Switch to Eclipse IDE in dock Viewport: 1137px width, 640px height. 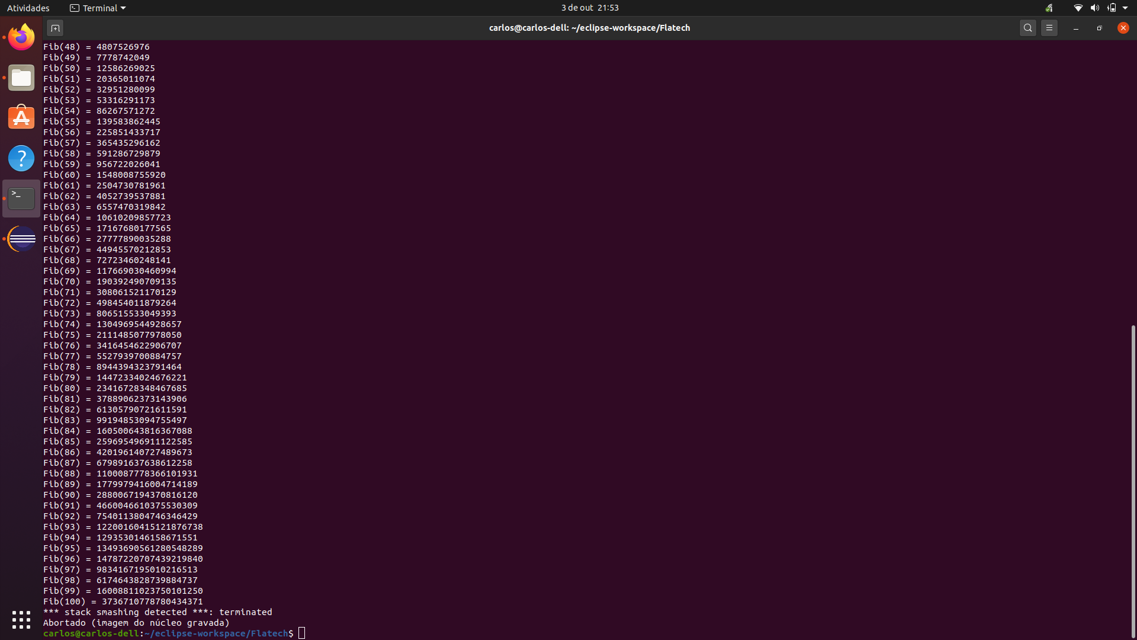21,239
